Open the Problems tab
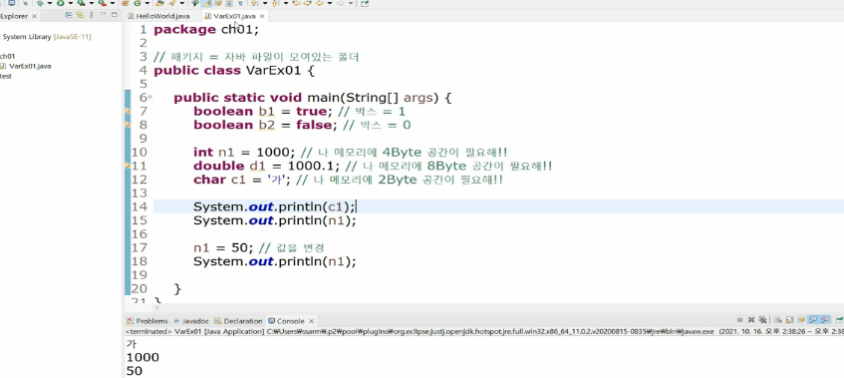844x378 pixels. pos(146,321)
